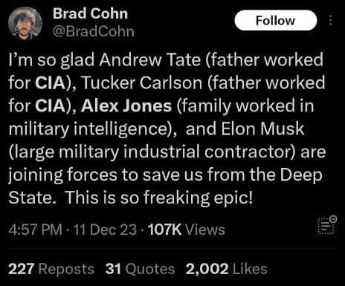The height and width of the screenshot is (286, 345).
Task: Click the Andrew Tate name in tweet
Action: click(150, 60)
